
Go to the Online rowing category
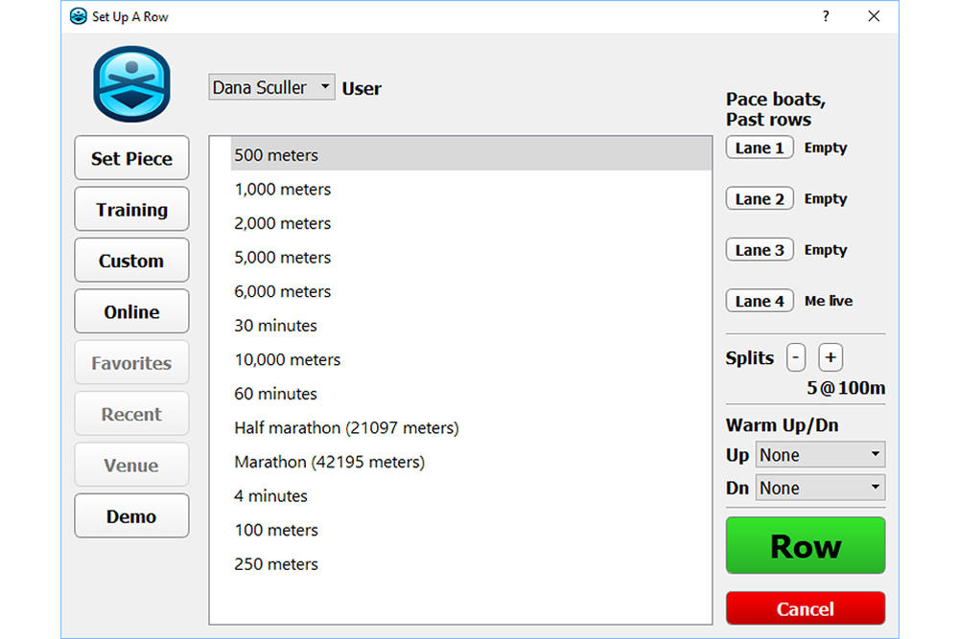131,311
